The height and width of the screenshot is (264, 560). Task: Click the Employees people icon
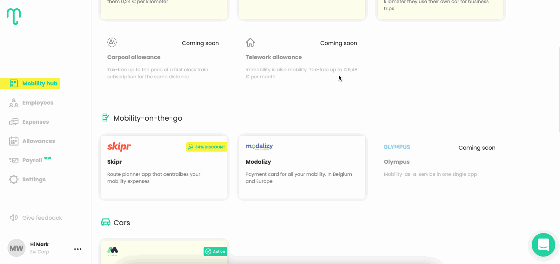[14, 103]
